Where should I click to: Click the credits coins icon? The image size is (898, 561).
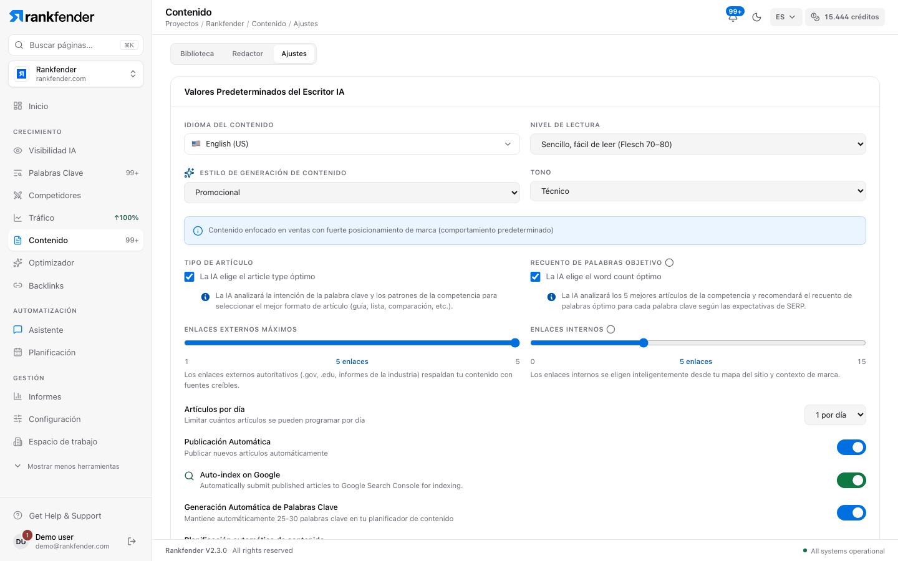point(815,17)
